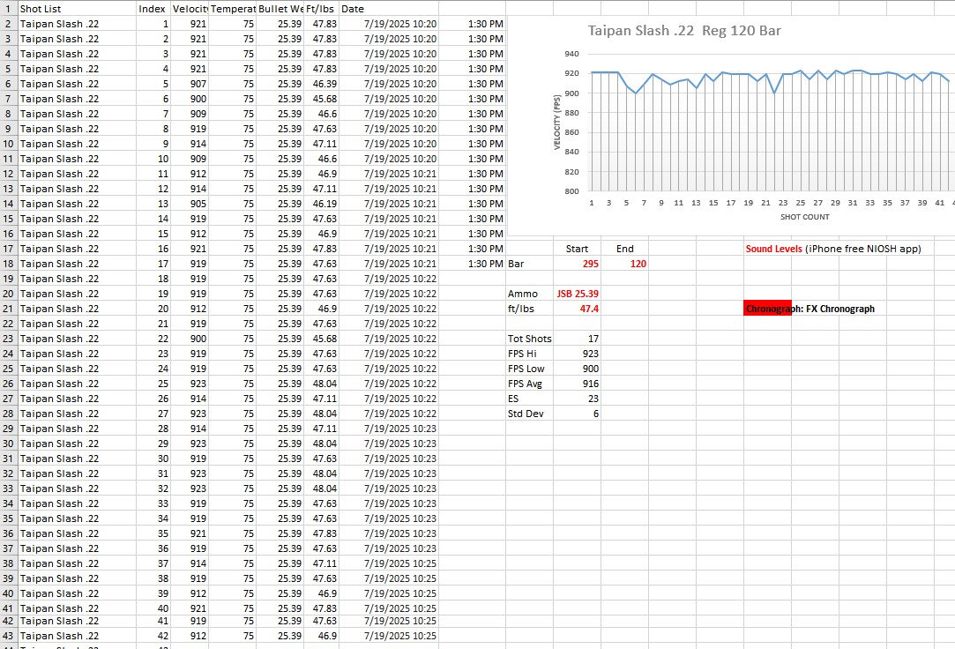Select index cell 25
Viewport: 955px width, 649px height.
[153, 384]
